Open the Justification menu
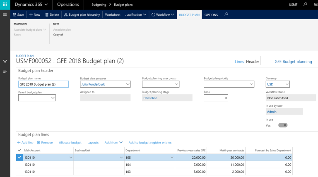 tap(136, 14)
